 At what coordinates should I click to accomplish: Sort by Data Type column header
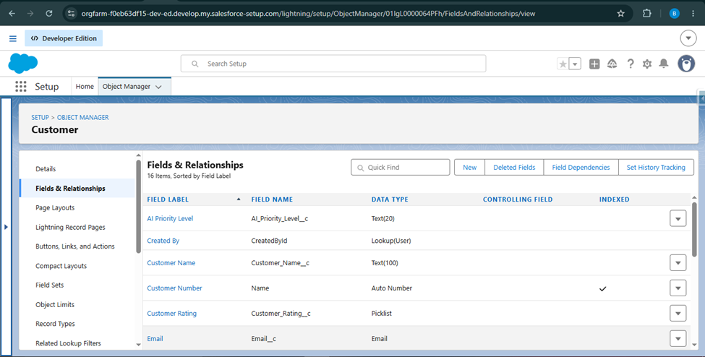(389, 199)
